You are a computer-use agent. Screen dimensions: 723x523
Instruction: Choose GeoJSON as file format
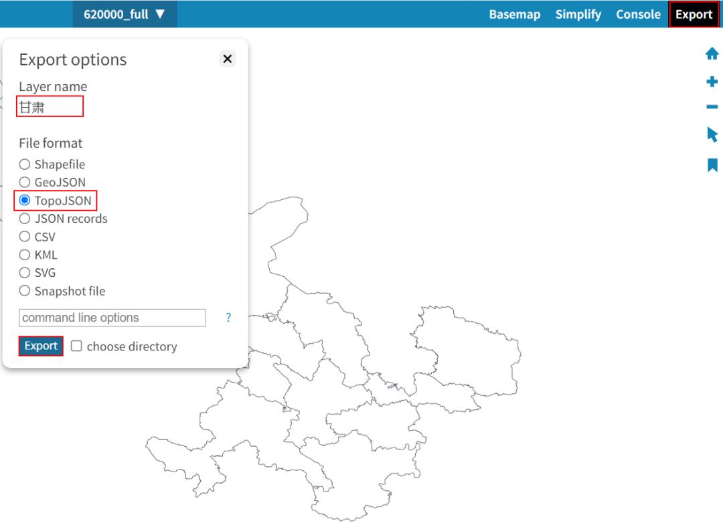(25, 182)
